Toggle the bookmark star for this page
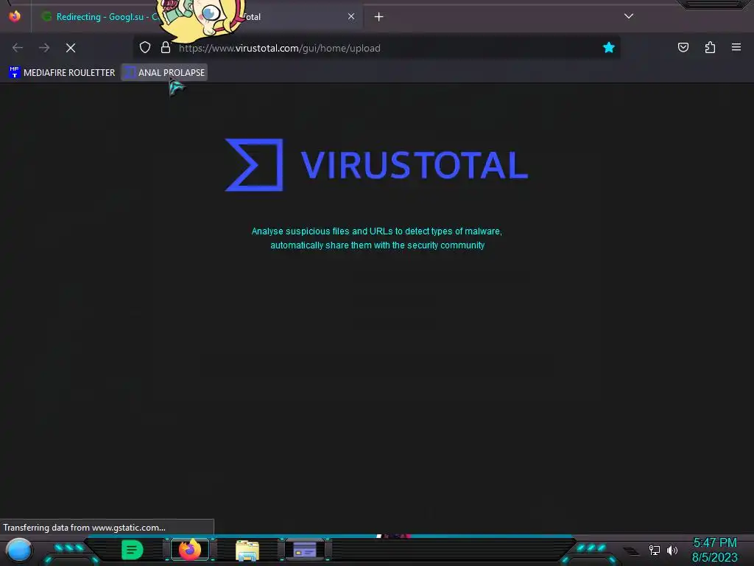The image size is (754, 566). point(609,47)
